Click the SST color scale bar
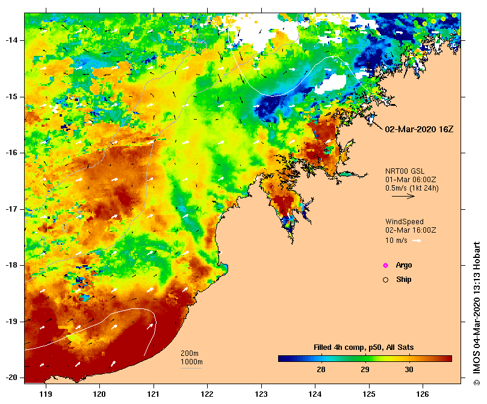Viewport: 487px width, 404px height. click(x=365, y=359)
